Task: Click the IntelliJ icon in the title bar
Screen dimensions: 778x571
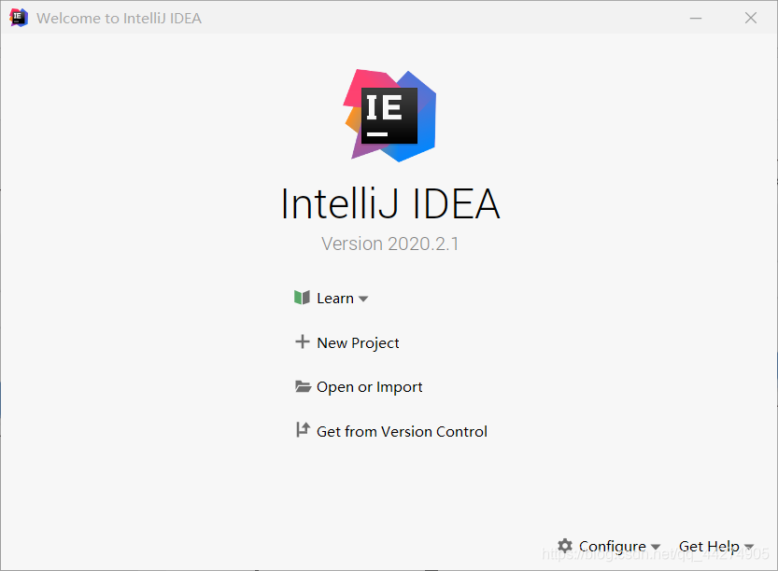Action: pos(18,16)
